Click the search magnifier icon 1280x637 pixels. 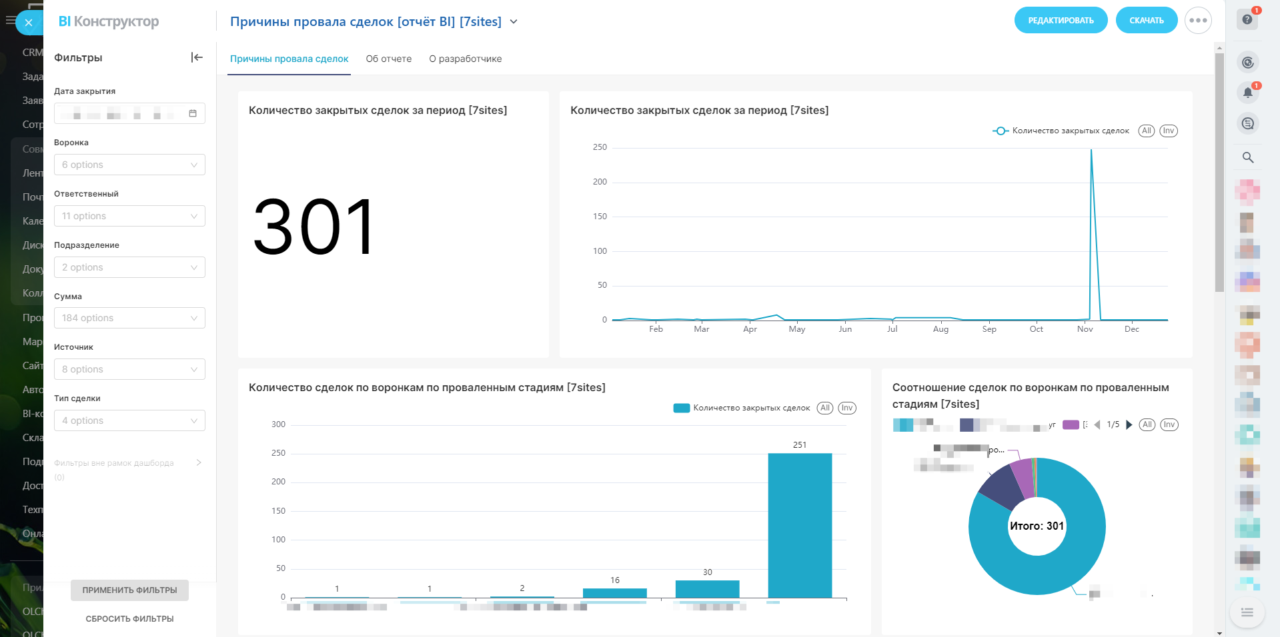(x=1247, y=158)
